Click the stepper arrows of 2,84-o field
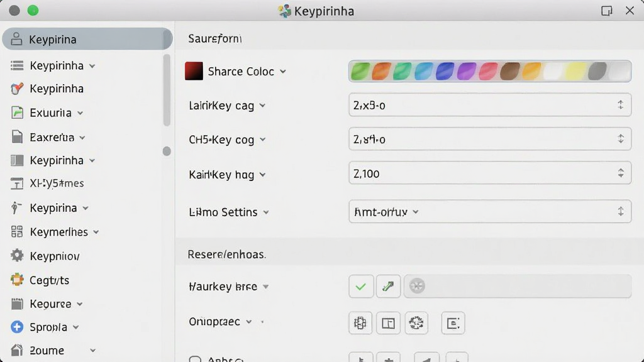This screenshot has height=362, width=644. 621,139
